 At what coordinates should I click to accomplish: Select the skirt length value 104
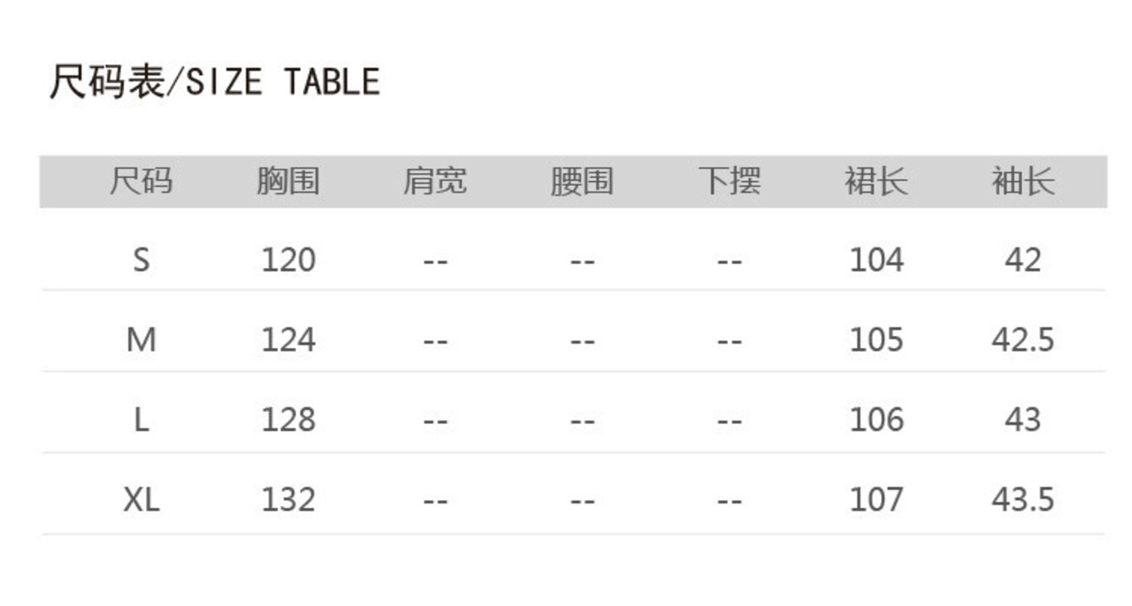coord(876,260)
